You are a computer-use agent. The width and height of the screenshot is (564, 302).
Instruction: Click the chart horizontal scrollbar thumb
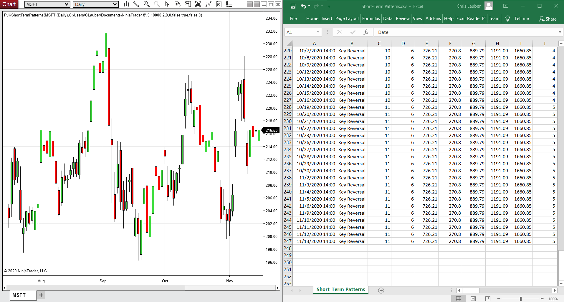(x=230, y=288)
